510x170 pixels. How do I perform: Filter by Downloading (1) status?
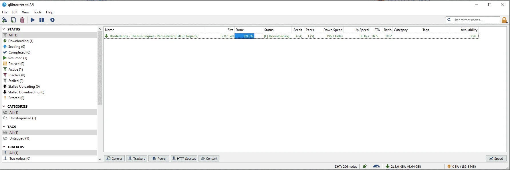tap(21, 41)
